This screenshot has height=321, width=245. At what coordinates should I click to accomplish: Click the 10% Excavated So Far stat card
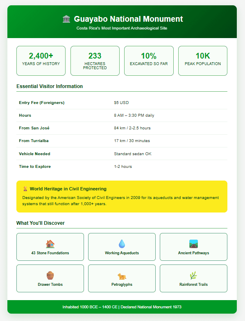click(x=149, y=61)
